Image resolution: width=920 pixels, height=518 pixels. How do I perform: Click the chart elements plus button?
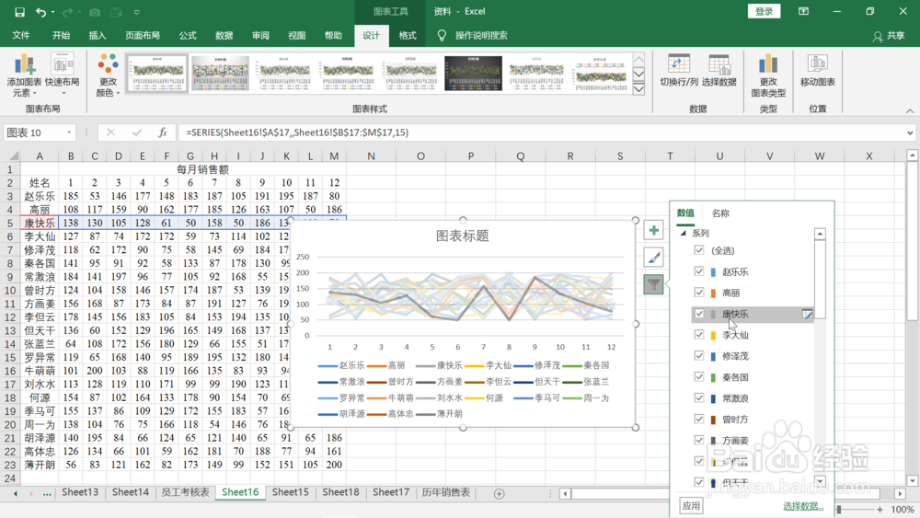point(653,230)
